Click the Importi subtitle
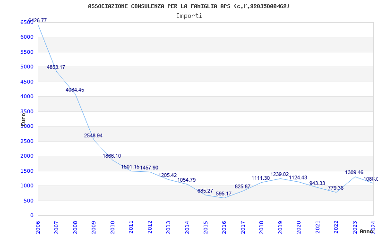Screen dimensions: 378x236 tap(189, 16)
